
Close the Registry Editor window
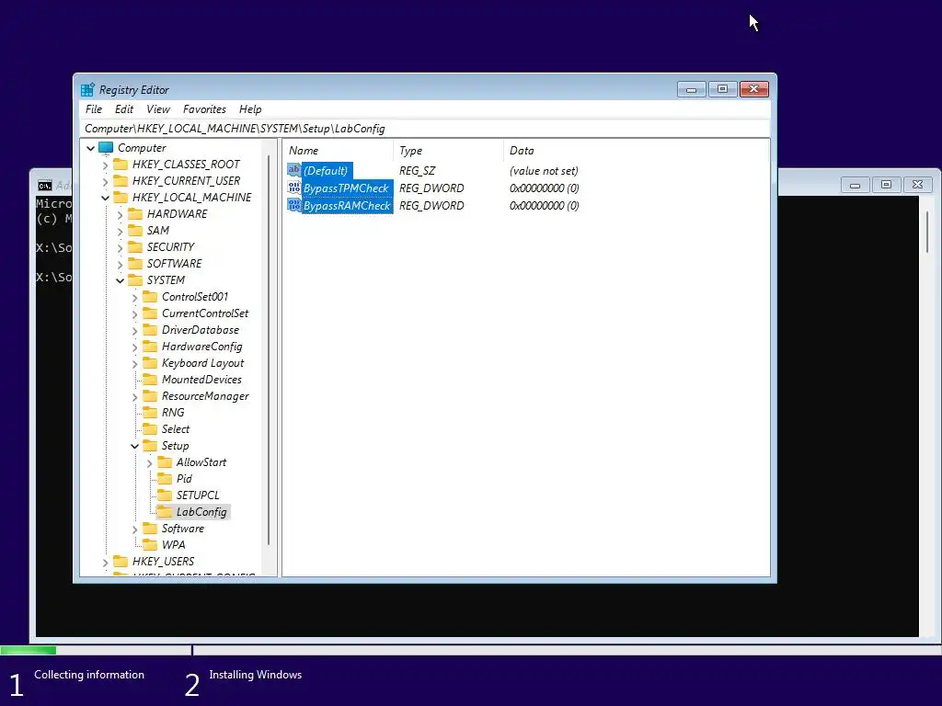[x=754, y=89]
